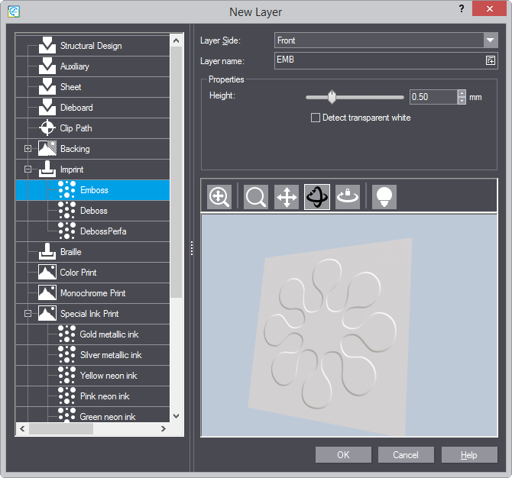Open the Layer Side dropdown
The width and height of the screenshot is (512, 478).
point(490,40)
